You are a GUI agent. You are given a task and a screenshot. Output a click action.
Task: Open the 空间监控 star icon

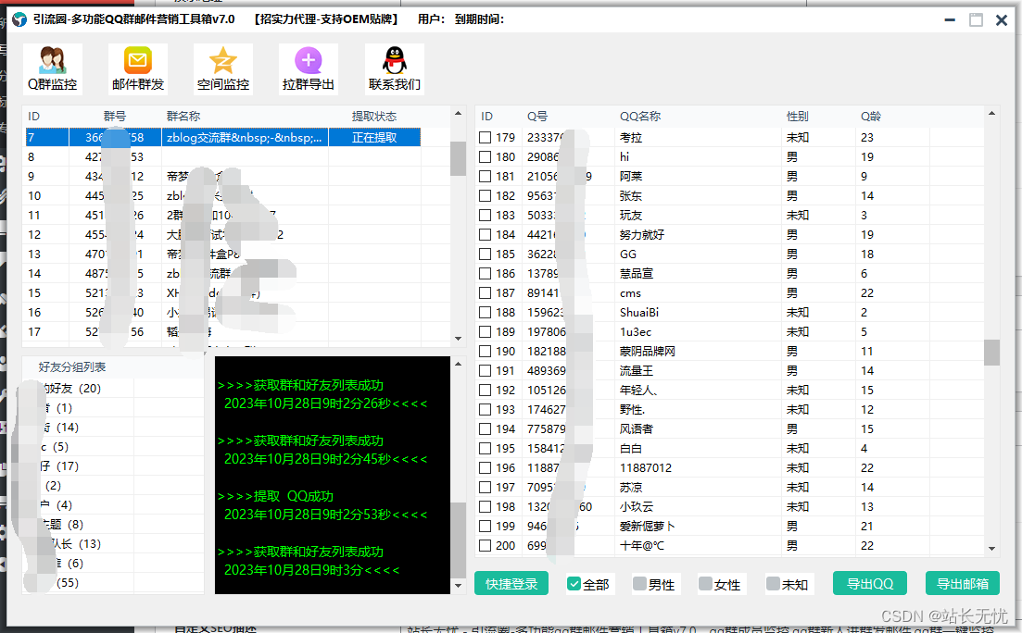click(223, 69)
